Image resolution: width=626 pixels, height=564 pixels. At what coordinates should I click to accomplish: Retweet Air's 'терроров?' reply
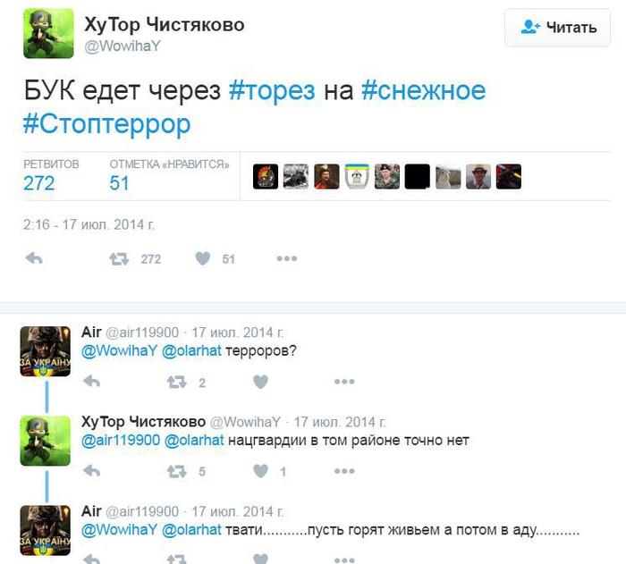point(176,382)
